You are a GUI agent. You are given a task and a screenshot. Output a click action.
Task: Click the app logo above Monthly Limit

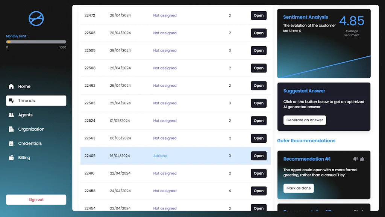[36, 19]
